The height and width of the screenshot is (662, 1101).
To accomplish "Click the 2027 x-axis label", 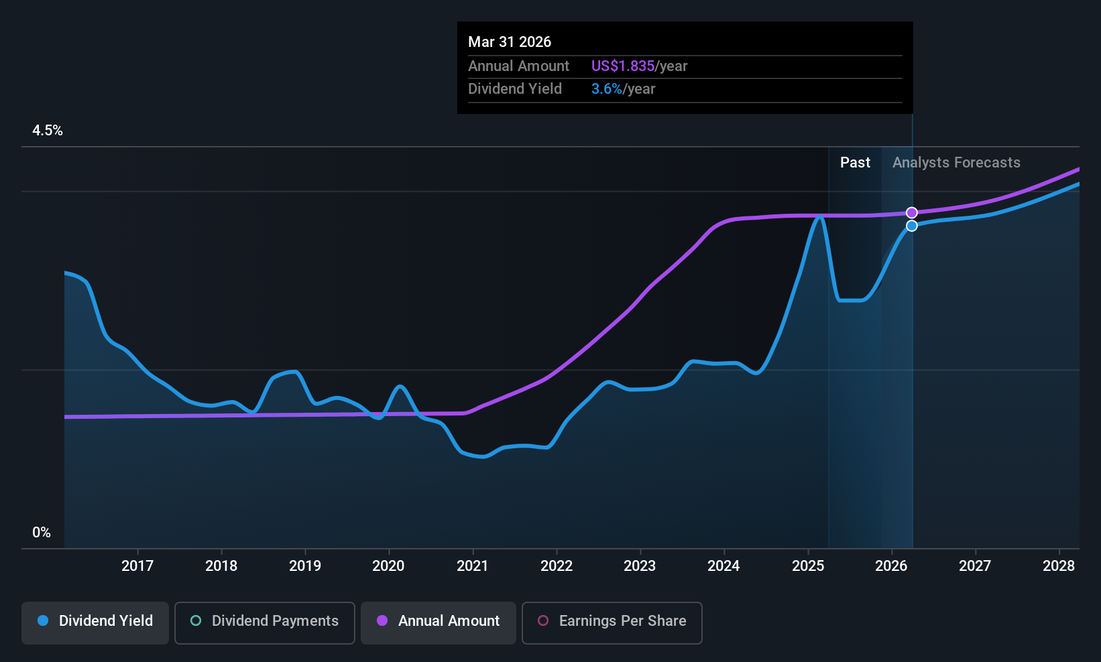I will (x=975, y=566).
